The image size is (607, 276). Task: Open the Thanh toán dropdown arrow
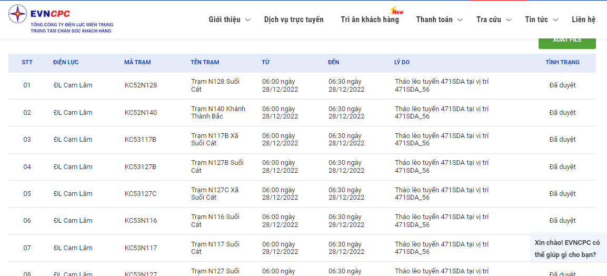click(x=460, y=20)
